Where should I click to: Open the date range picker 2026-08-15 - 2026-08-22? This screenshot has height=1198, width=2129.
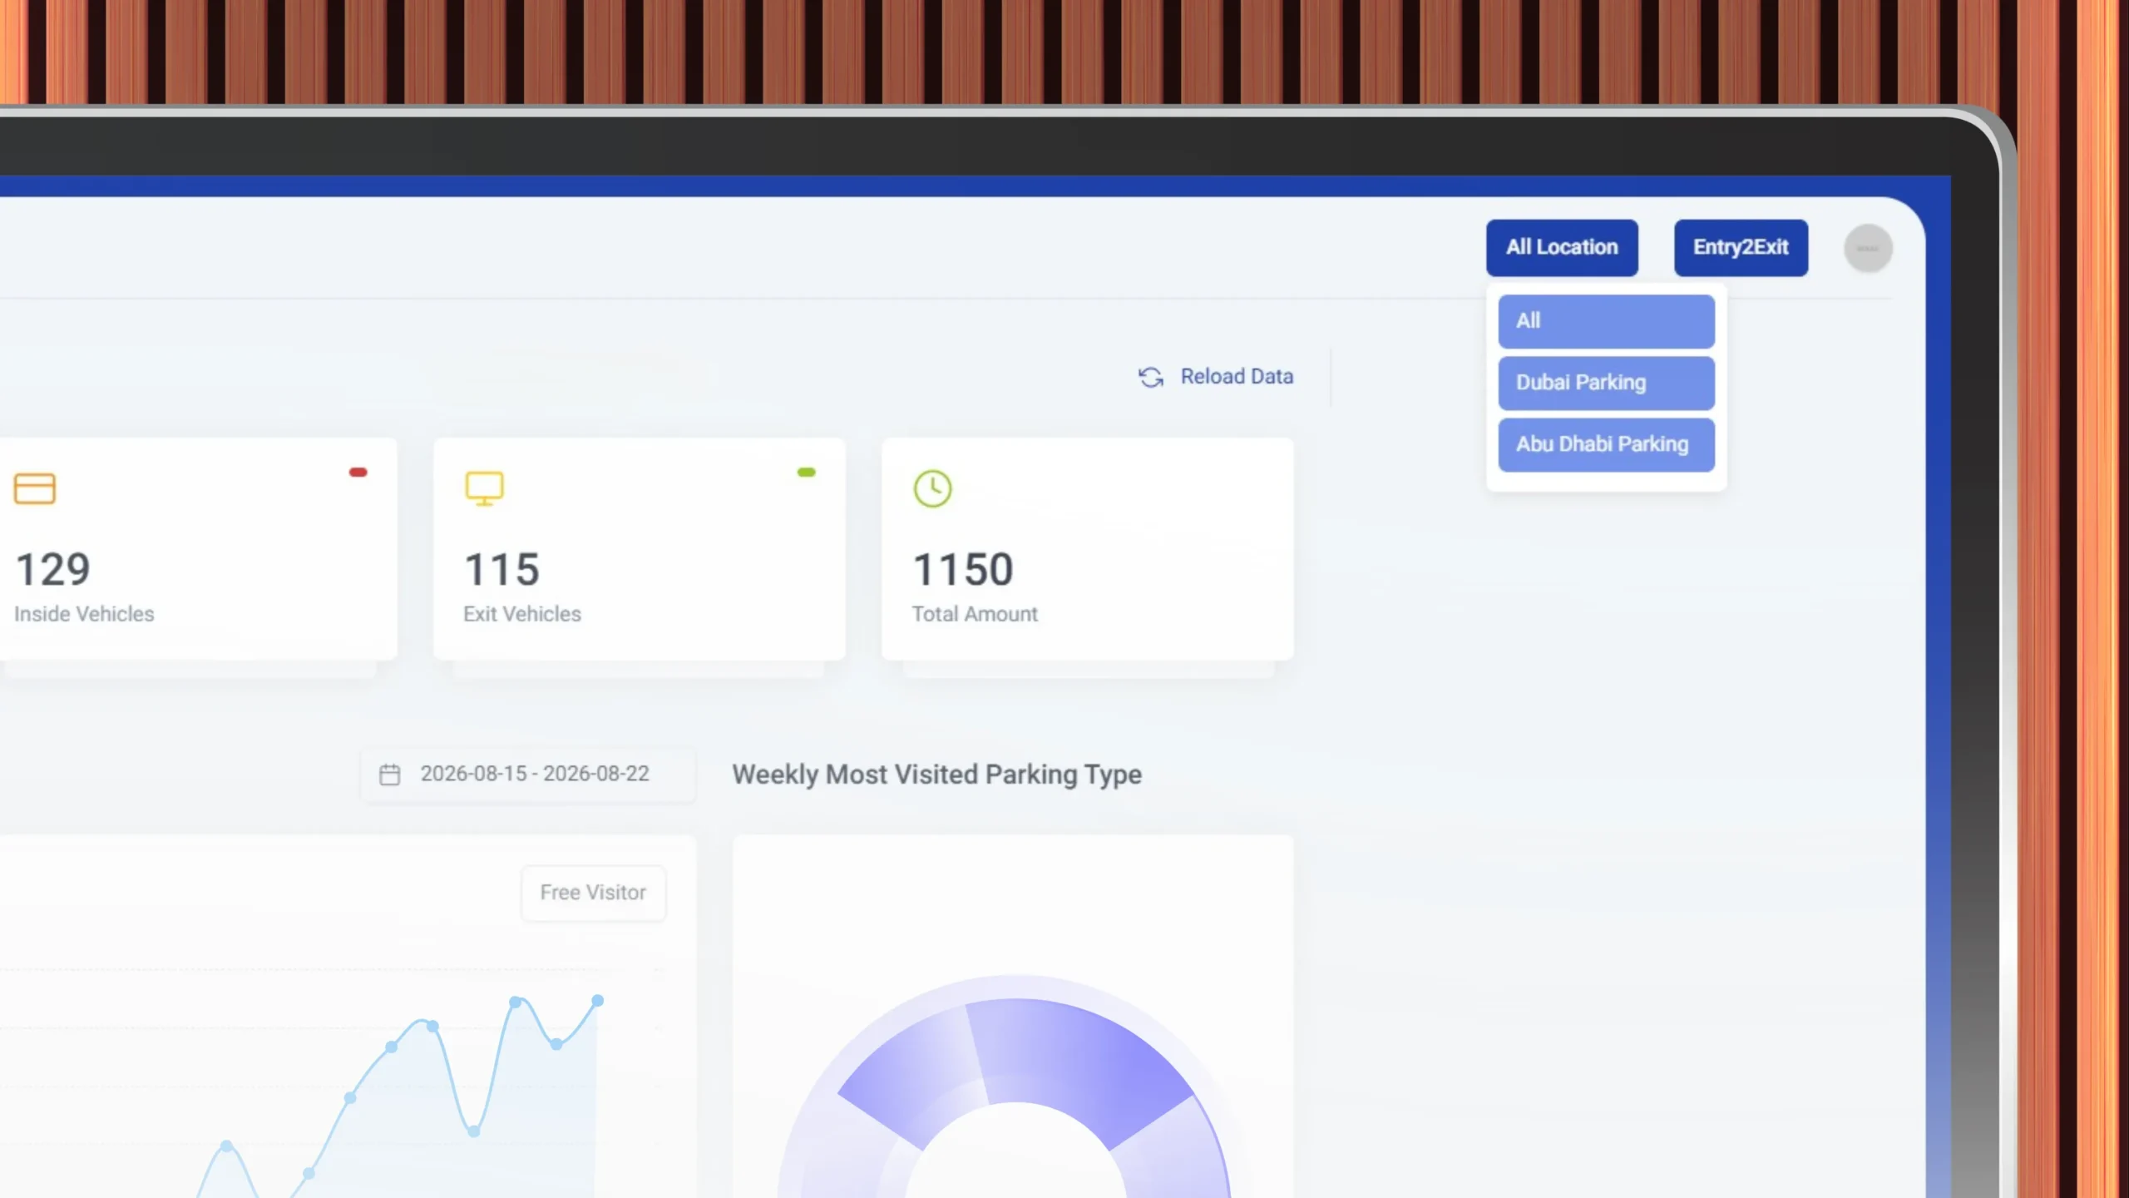coord(528,775)
